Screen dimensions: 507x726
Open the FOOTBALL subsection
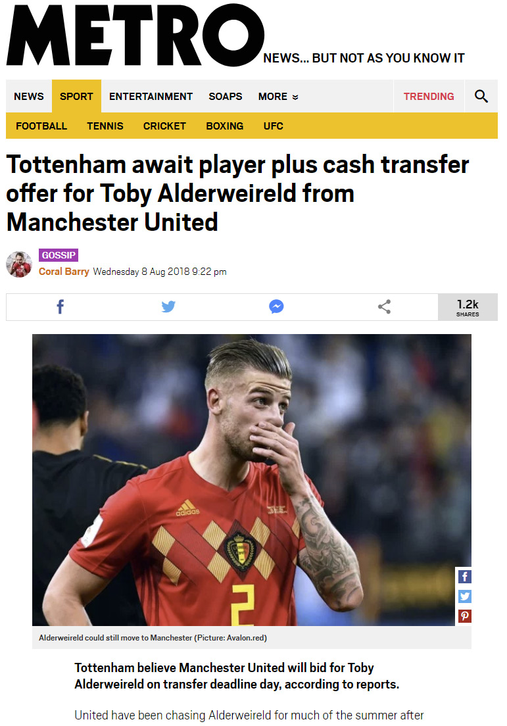point(41,126)
